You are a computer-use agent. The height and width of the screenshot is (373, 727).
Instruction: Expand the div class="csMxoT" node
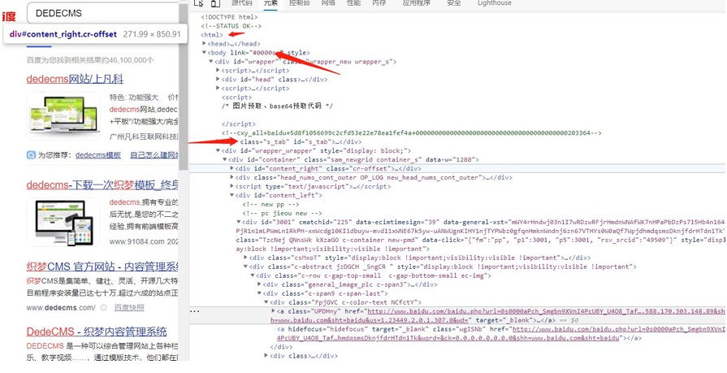pyautogui.click(x=246, y=258)
